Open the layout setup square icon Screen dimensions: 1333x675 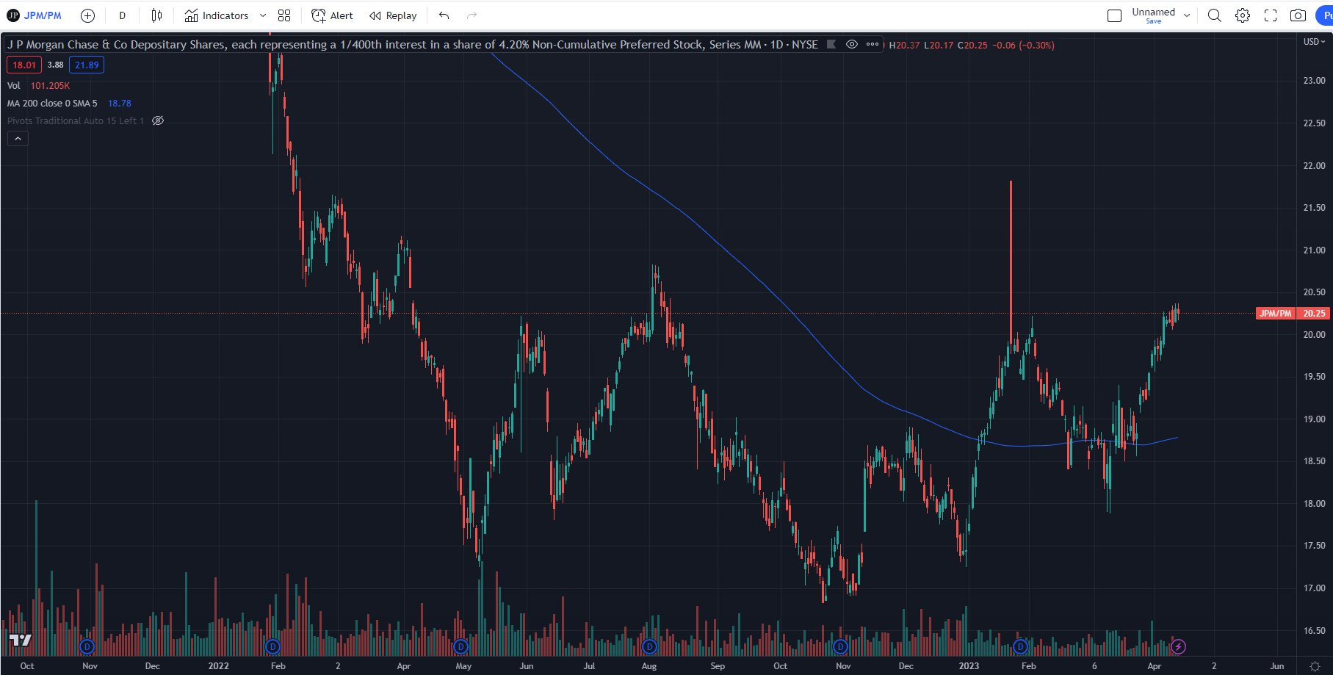point(1114,15)
